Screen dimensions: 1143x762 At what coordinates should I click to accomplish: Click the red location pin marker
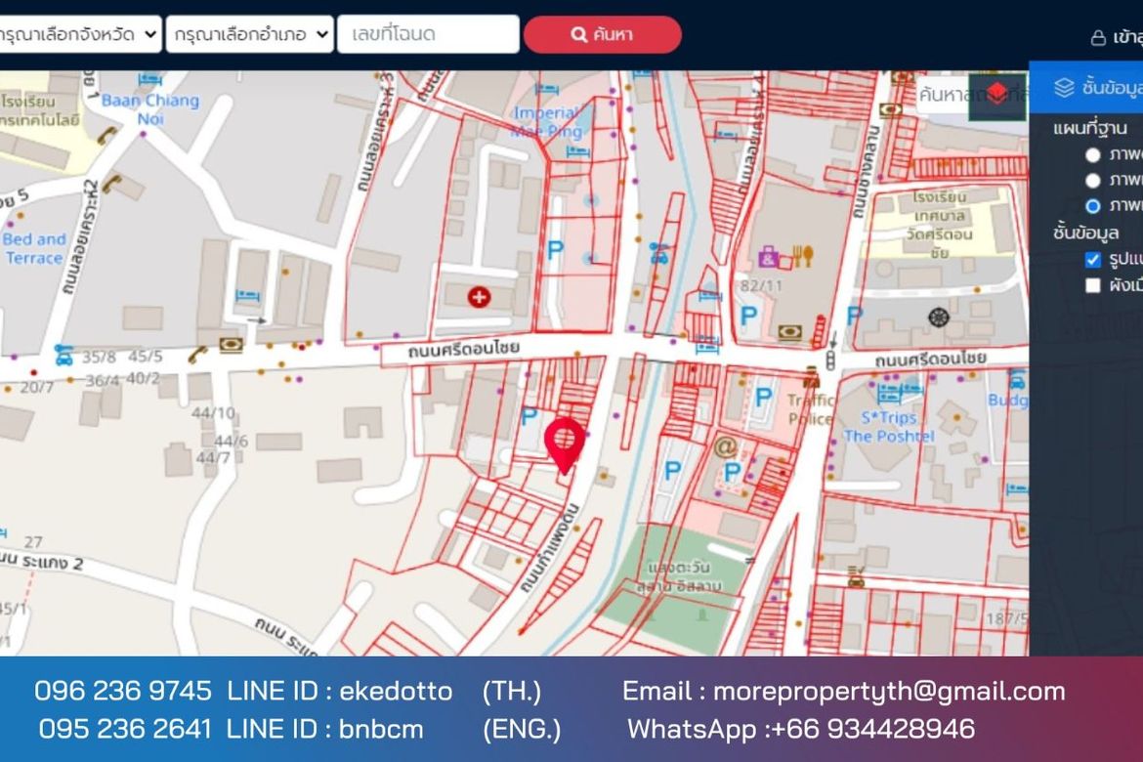(564, 443)
